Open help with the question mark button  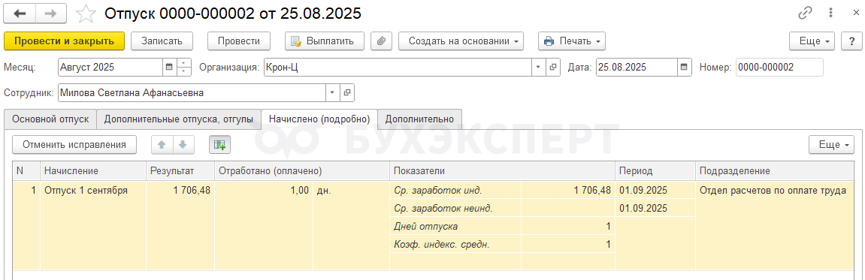click(x=851, y=41)
